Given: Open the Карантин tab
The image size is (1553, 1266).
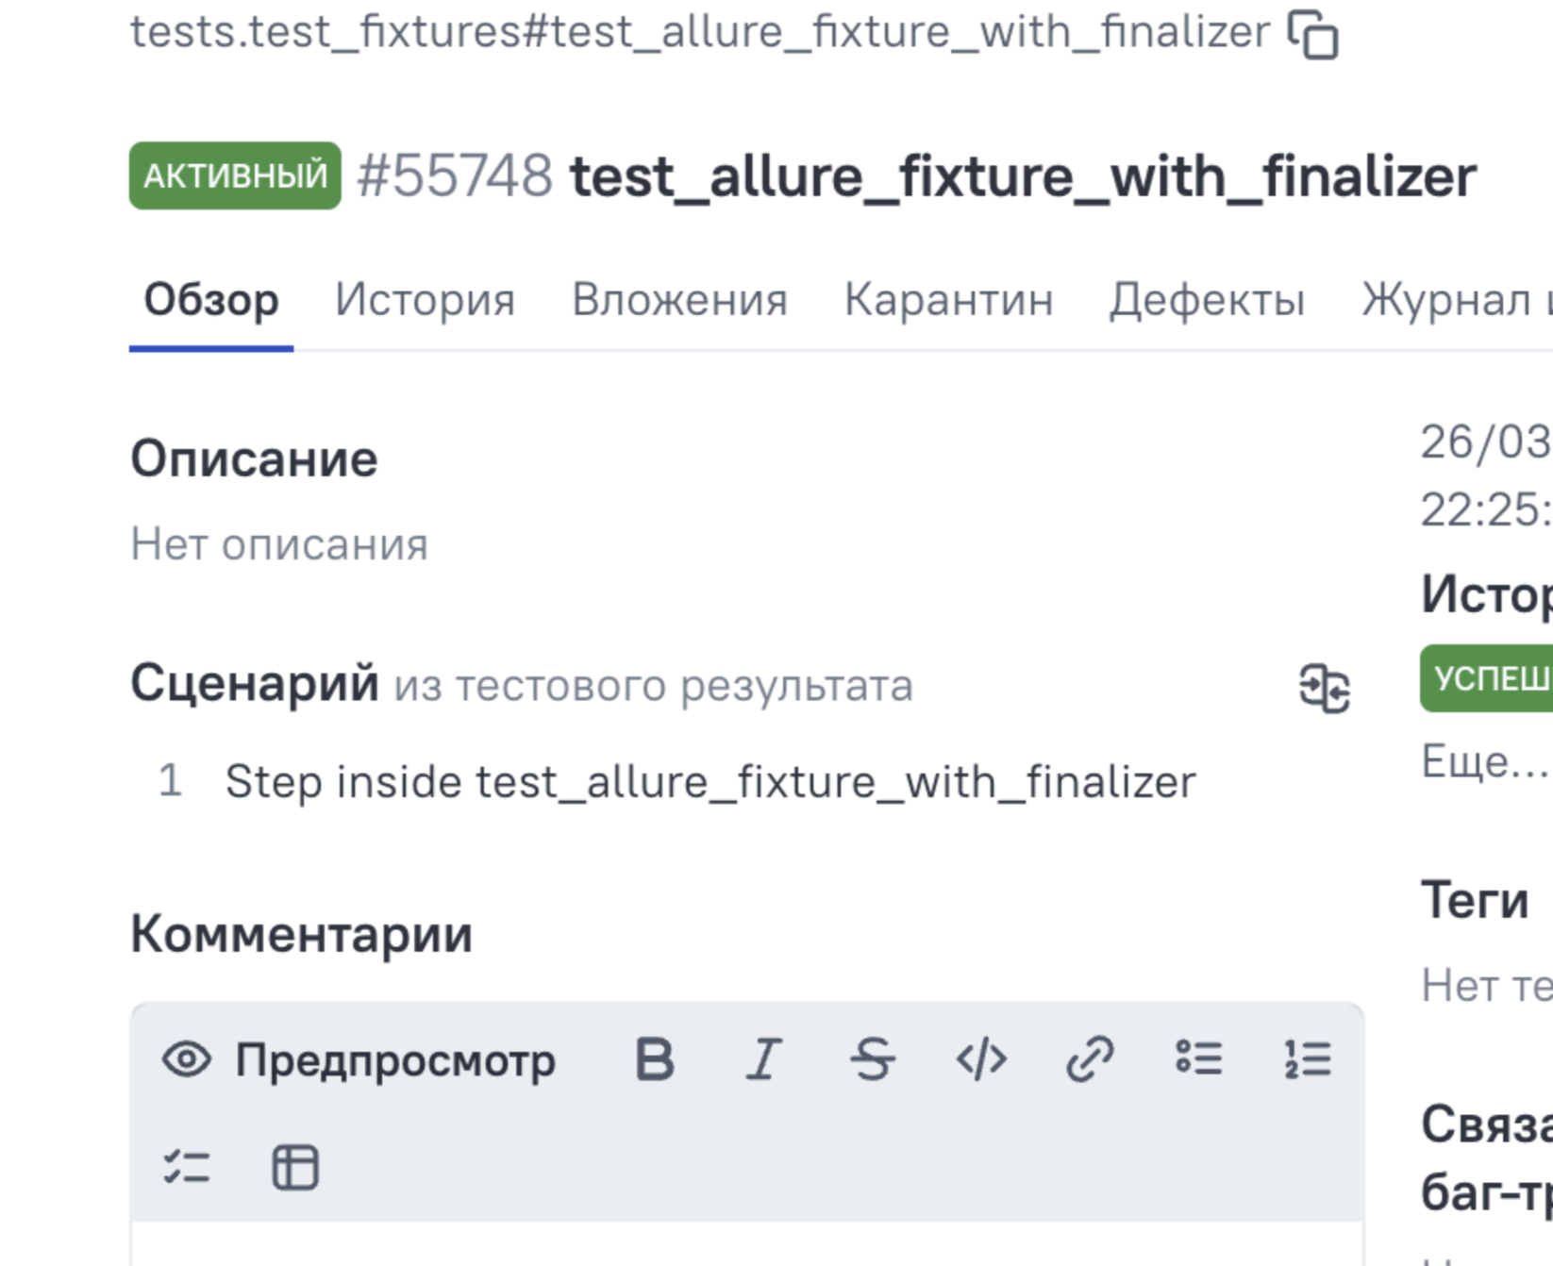Looking at the screenshot, I should [x=948, y=301].
